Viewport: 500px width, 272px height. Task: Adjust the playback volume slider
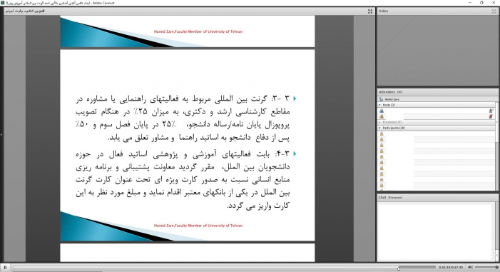[x=486, y=267]
